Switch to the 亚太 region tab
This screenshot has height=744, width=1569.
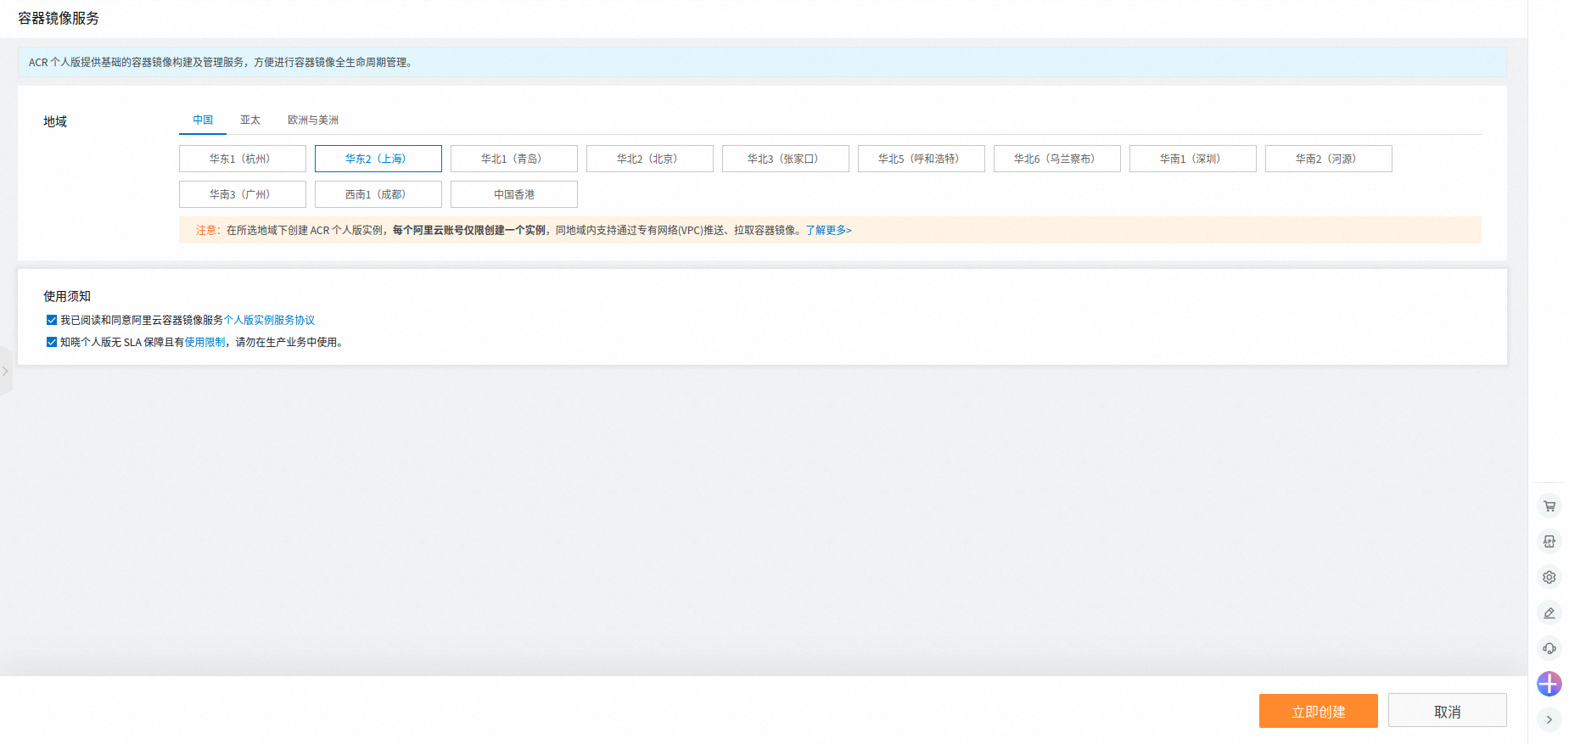click(250, 120)
